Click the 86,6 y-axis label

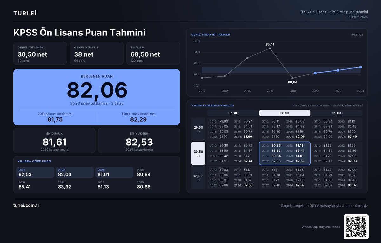[197, 41]
